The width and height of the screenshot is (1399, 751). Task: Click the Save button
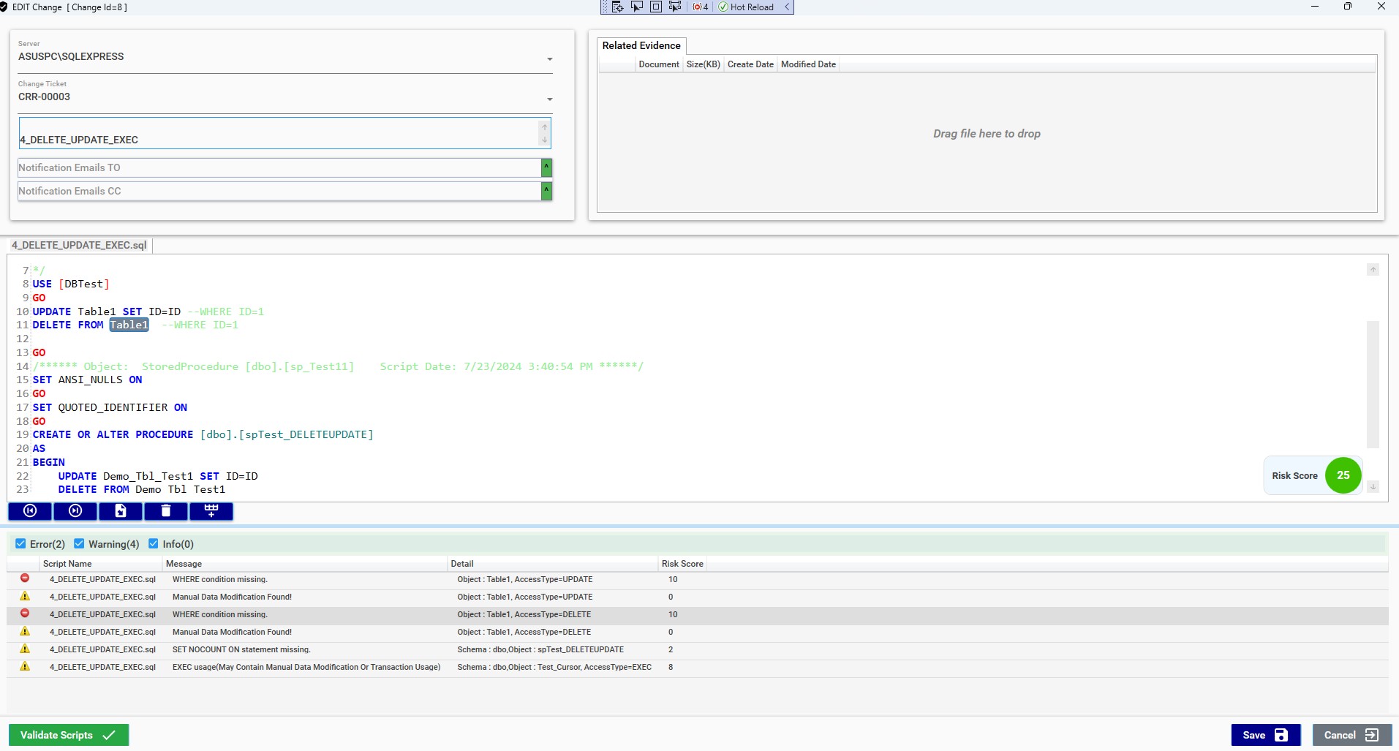pyautogui.click(x=1265, y=735)
